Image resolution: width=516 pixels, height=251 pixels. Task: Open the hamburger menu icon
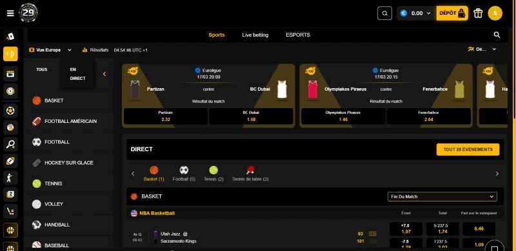click(x=10, y=13)
